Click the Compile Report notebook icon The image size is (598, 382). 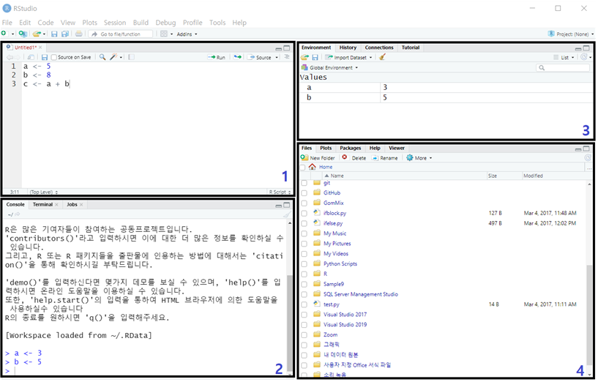(131, 57)
